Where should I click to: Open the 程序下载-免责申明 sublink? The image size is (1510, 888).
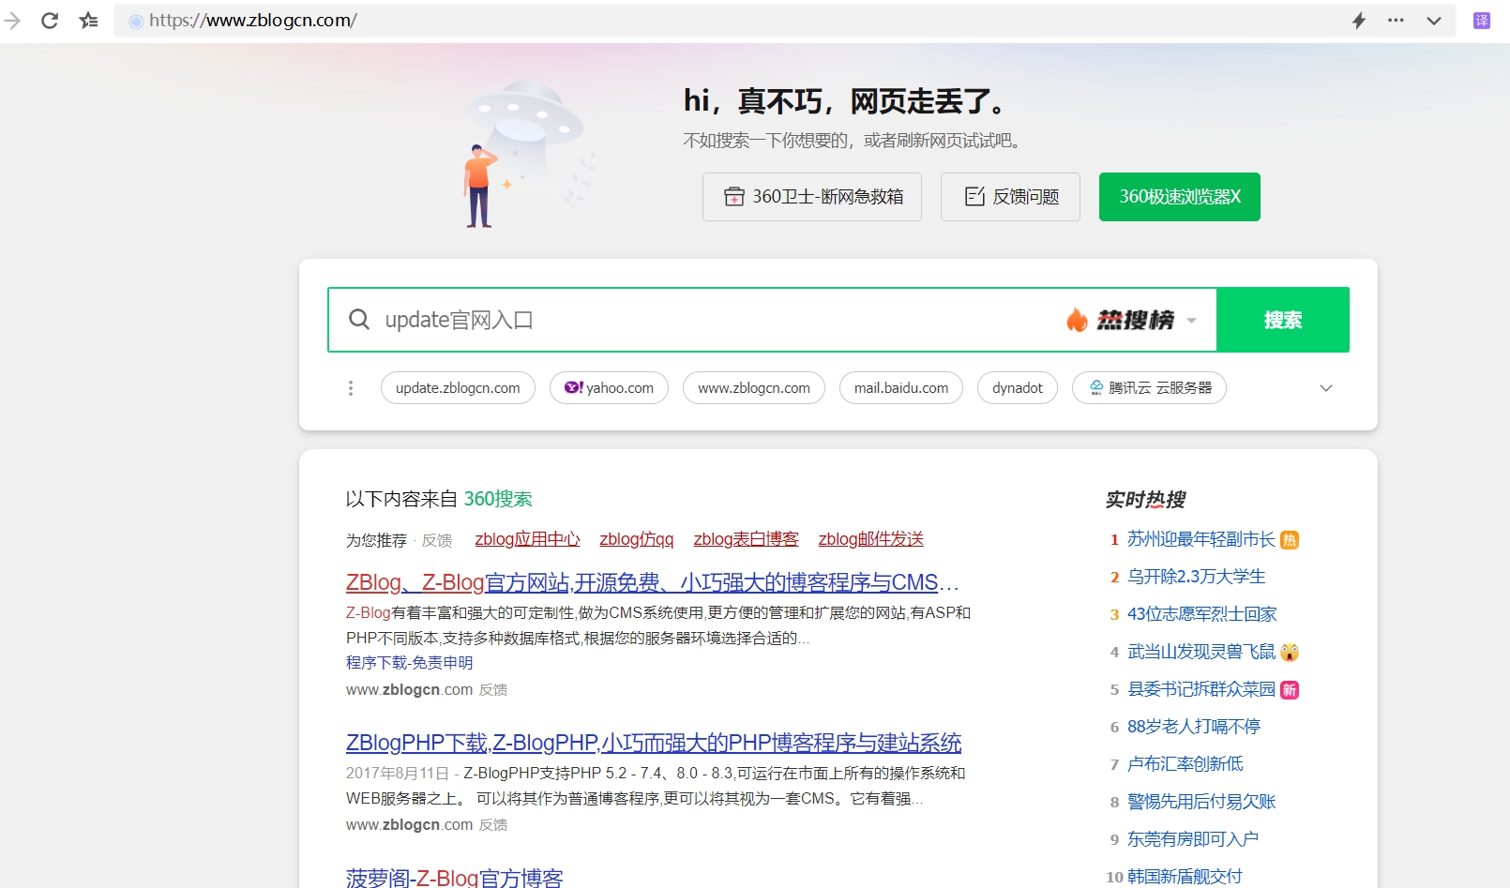410,662
